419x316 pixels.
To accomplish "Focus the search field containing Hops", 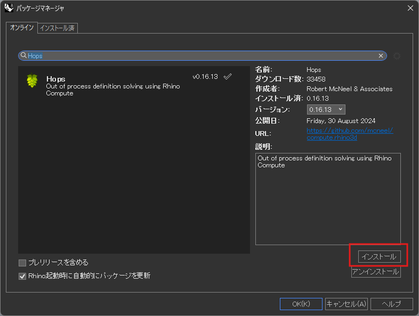I will (203, 55).
